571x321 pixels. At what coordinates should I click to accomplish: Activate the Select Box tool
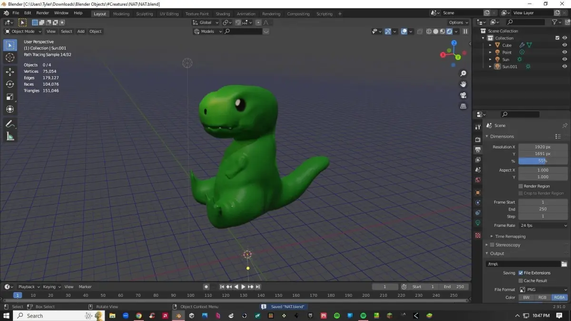[10, 45]
